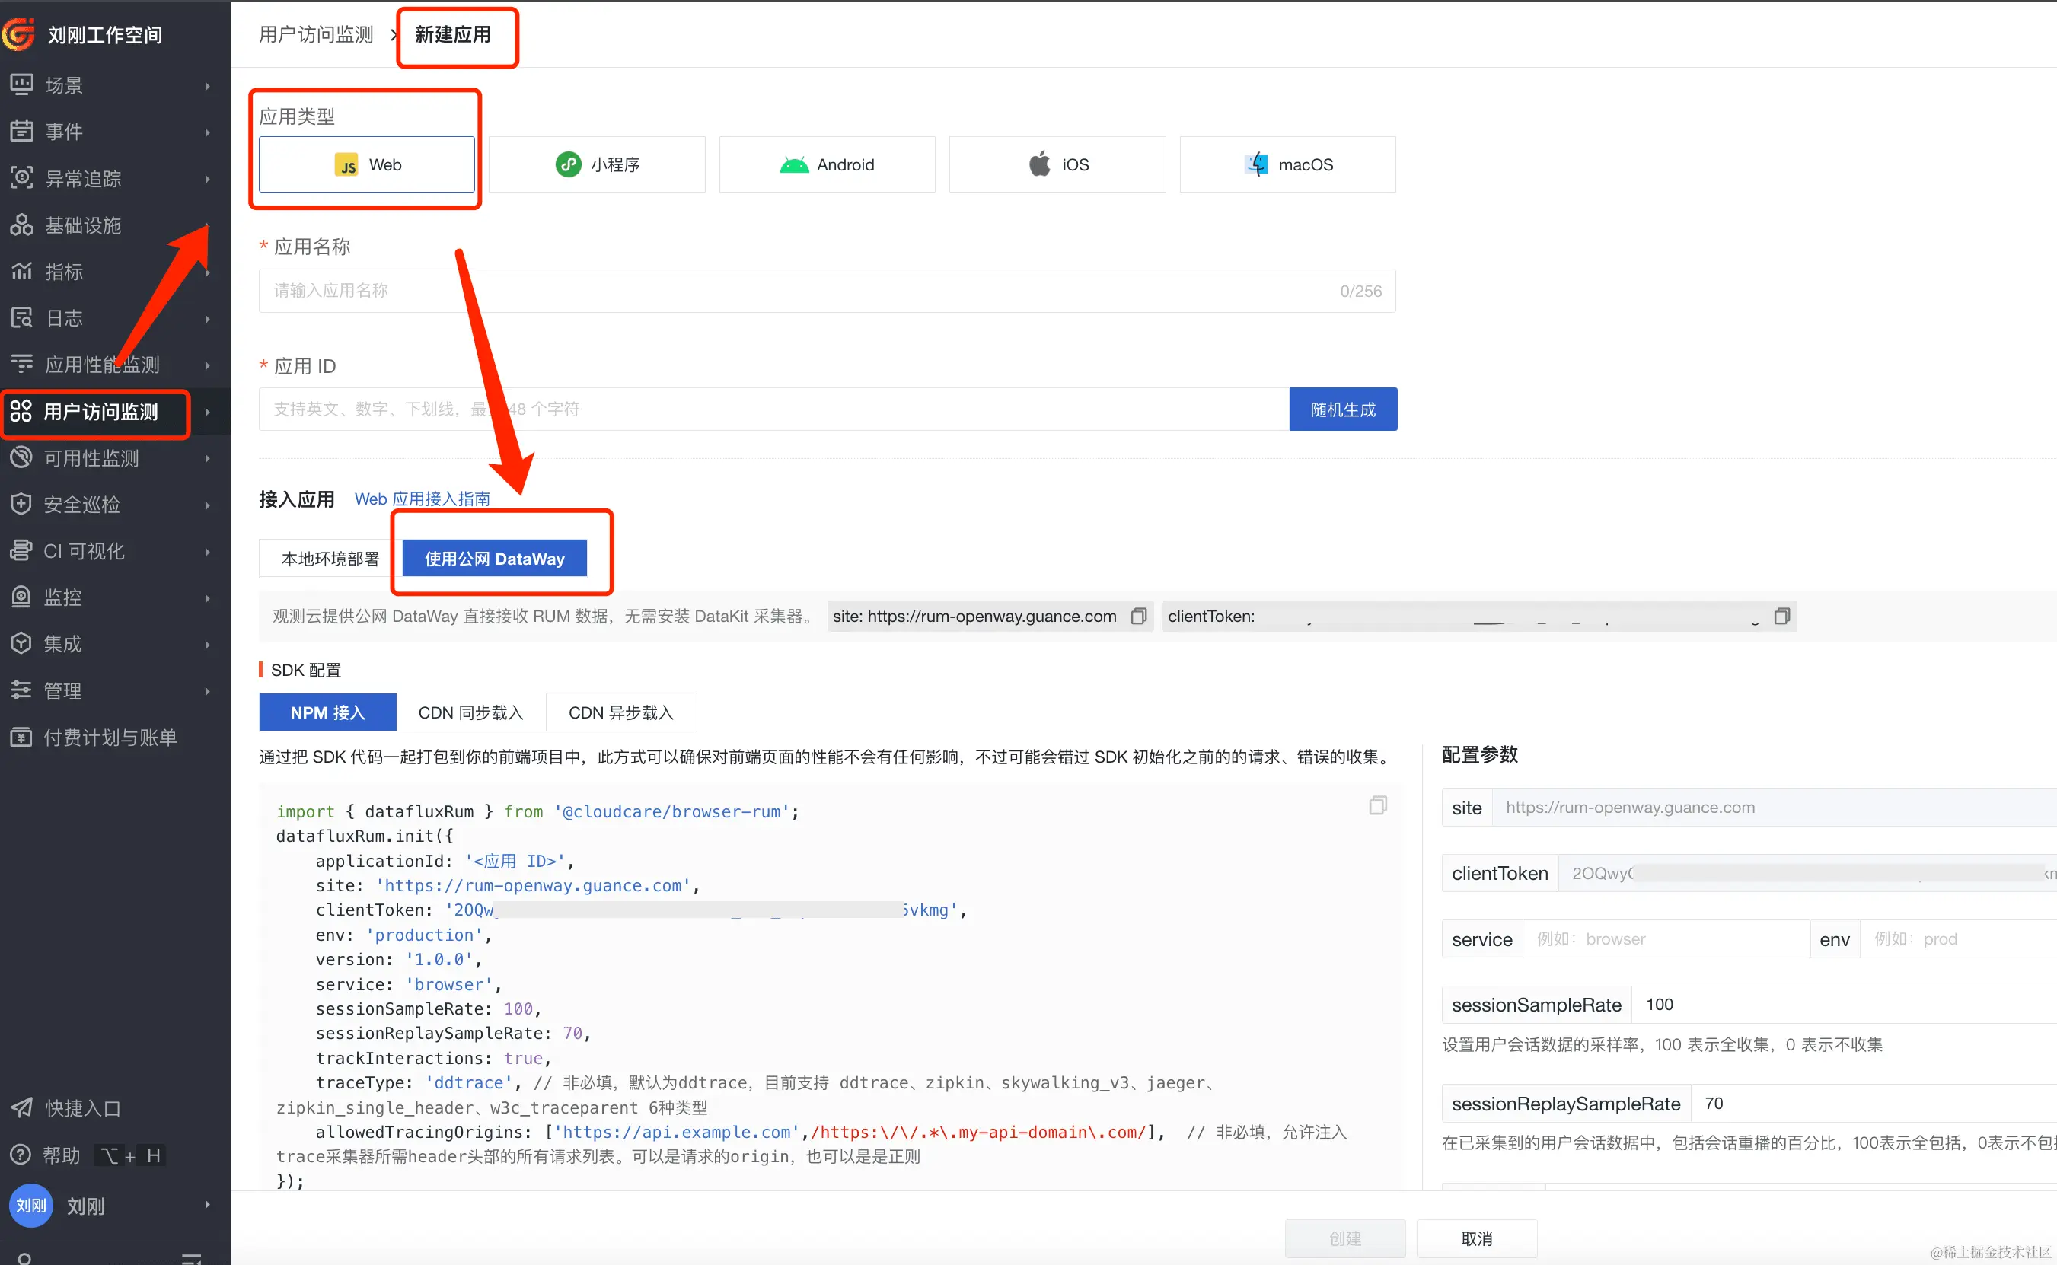Click the 基础设施 sidebar icon
The height and width of the screenshot is (1265, 2057).
pos(22,225)
